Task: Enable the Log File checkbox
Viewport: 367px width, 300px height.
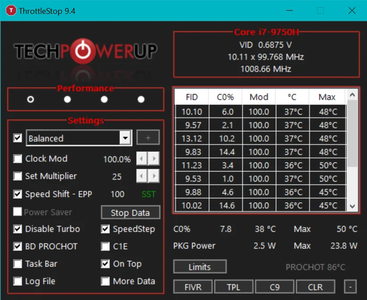Action: coord(17,281)
